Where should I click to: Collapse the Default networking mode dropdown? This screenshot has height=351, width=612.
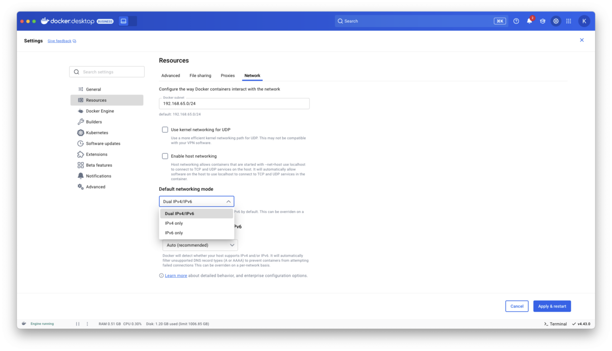click(228, 201)
